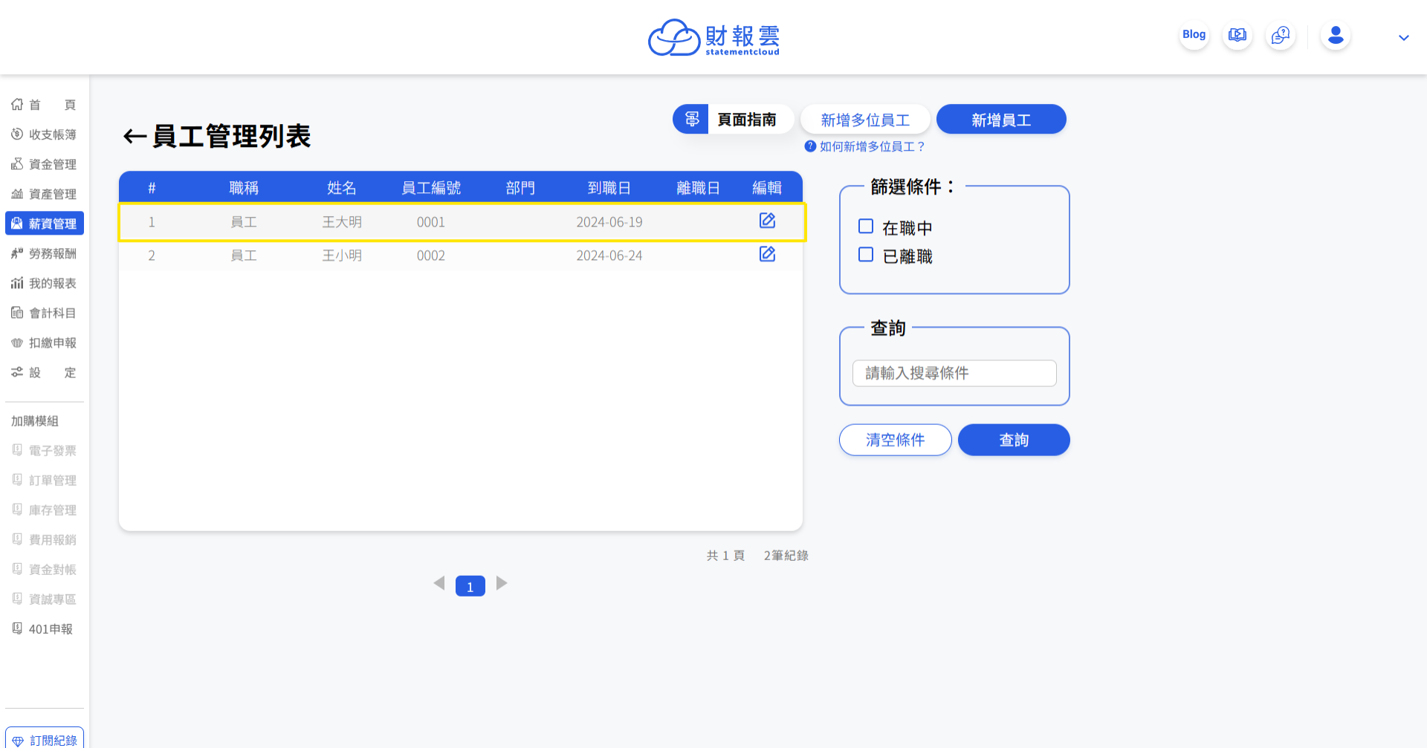Expand the account dropdown chevron
Image resolution: width=1427 pixels, height=748 pixels.
point(1403,37)
